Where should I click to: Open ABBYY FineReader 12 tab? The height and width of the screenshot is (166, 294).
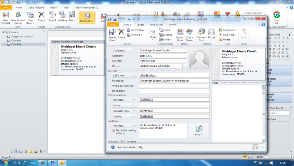[x=86, y=8]
